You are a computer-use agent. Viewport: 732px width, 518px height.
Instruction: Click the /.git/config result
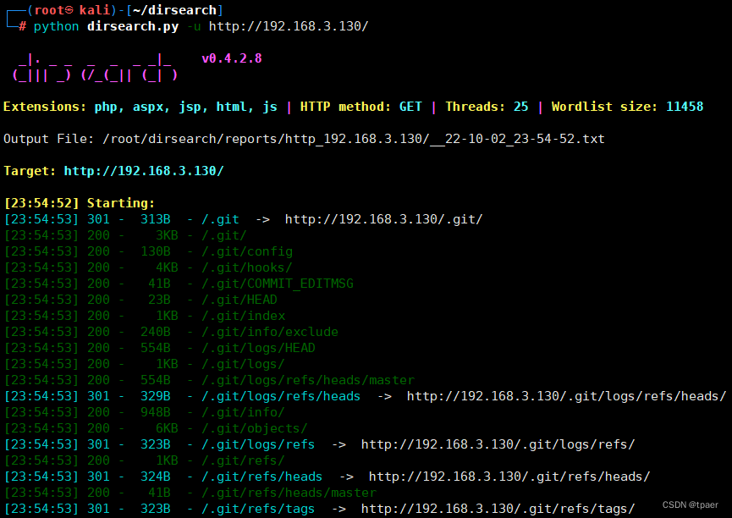coord(247,251)
